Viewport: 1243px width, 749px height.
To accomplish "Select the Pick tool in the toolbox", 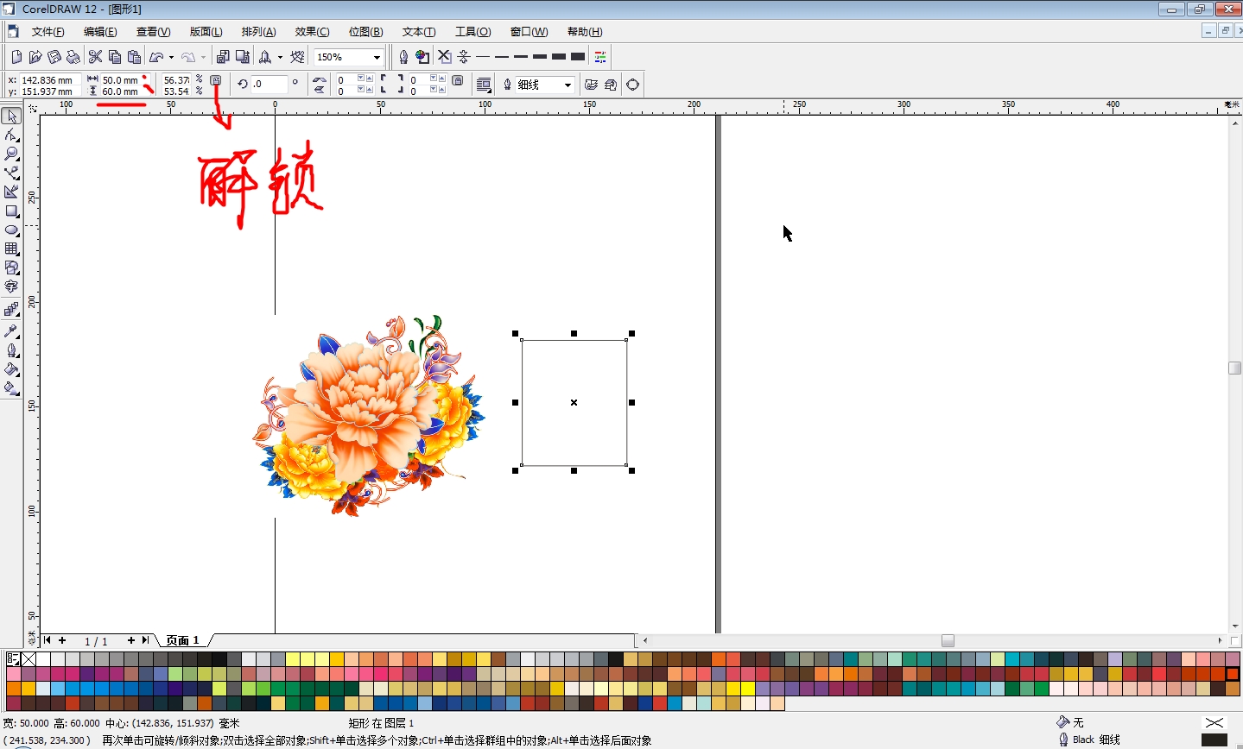I will coord(11,116).
